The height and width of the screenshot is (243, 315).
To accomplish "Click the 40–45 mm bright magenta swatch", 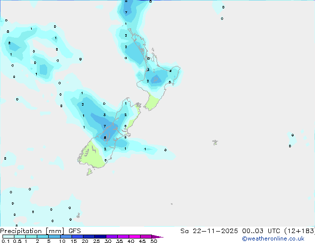I will coord(135,237).
